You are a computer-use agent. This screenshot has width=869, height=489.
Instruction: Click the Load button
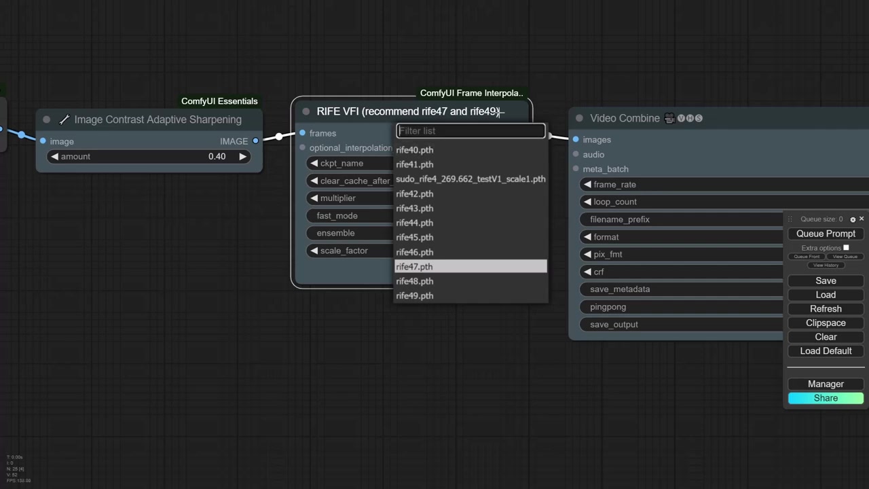(826, 295)
